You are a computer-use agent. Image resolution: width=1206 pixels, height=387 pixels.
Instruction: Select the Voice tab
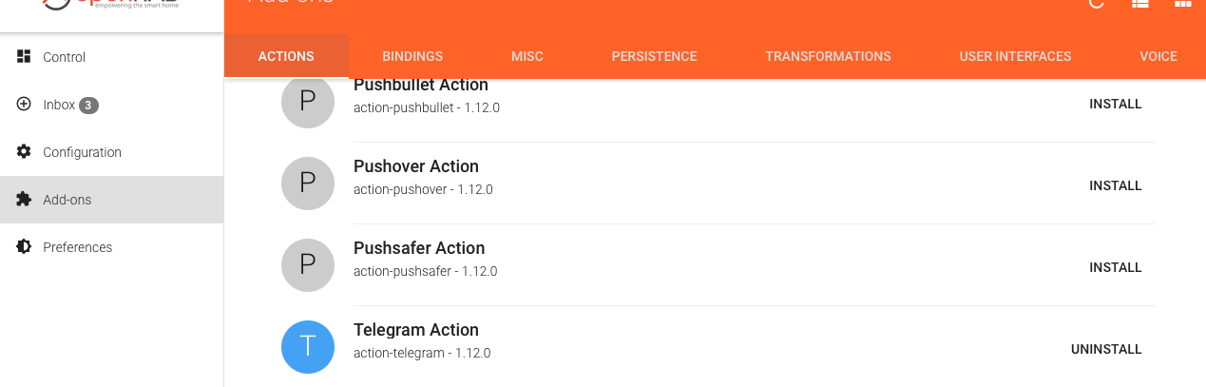coord(1158,57)
